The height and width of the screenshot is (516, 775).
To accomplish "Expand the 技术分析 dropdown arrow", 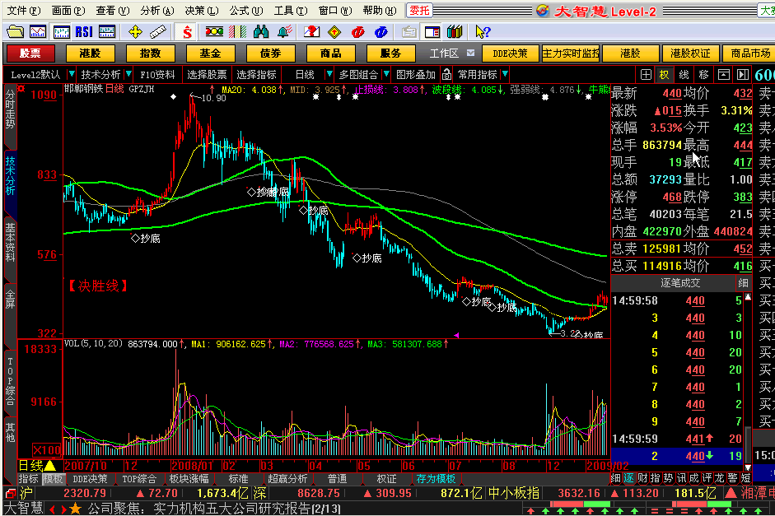I will (128, 75).
